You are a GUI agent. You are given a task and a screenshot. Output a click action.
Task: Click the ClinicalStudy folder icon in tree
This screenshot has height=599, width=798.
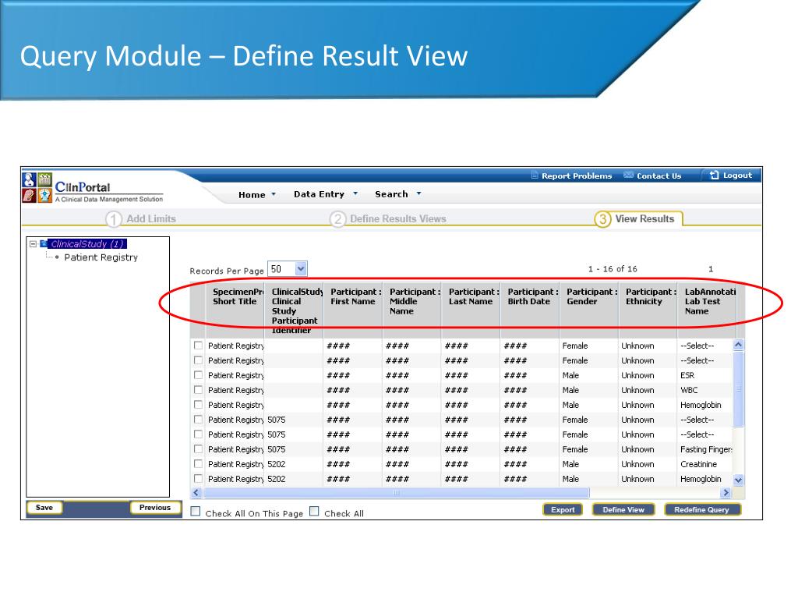[44, 243]
